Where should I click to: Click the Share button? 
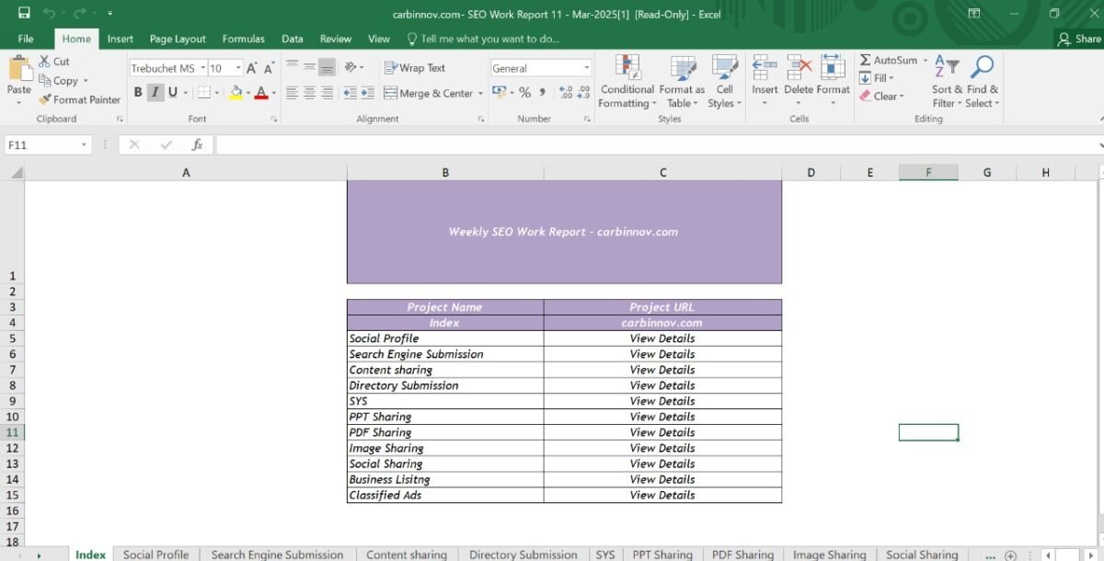1079,39
